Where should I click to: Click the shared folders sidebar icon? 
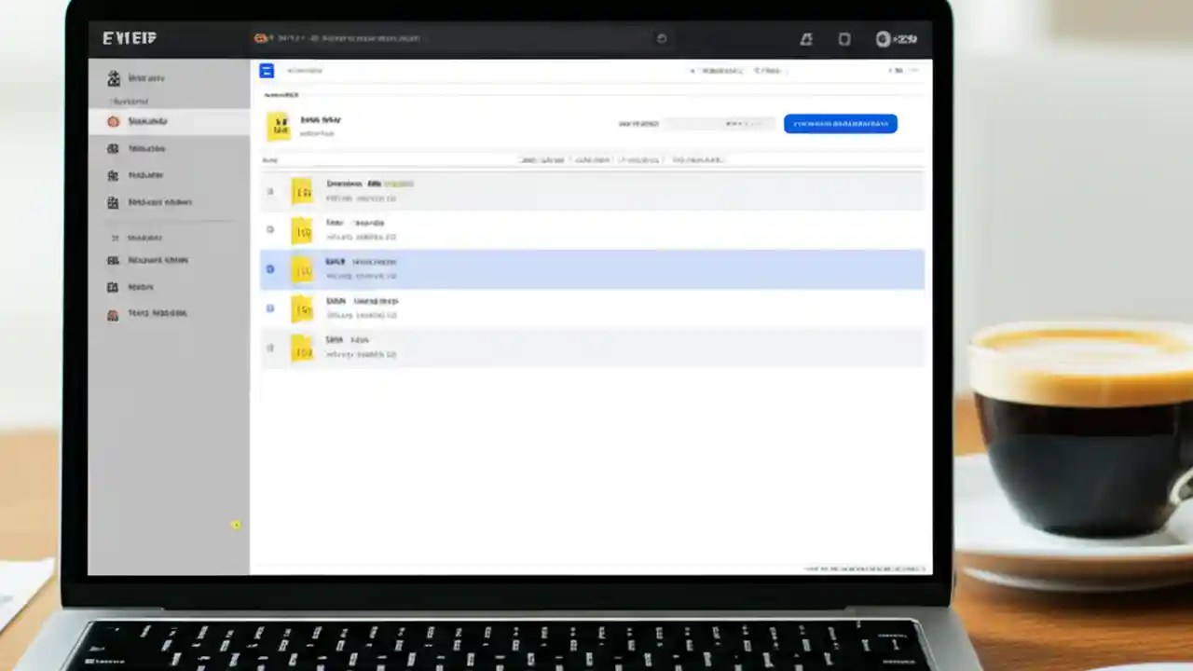pos(113,202)
